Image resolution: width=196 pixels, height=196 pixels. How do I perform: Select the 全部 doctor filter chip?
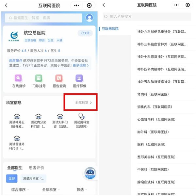click(12, 178)
